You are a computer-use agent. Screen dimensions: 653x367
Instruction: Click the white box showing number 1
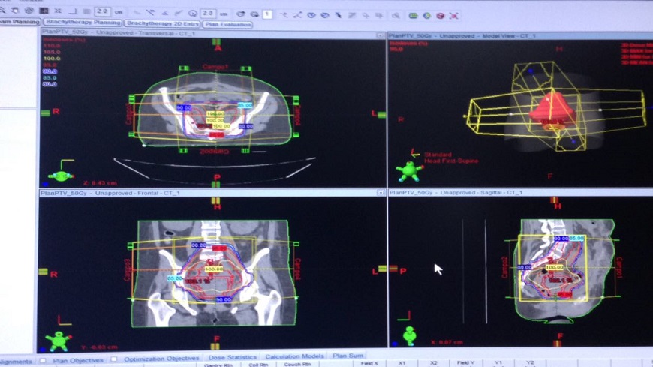click(267, 14)
